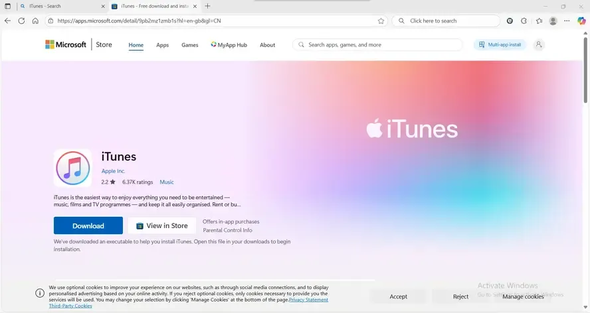
Task: Click the cookie notice info icon
Action: click(40, 293)
